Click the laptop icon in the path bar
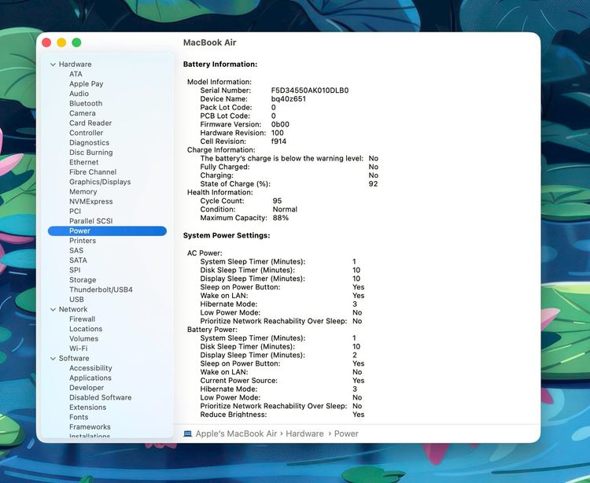This screenshot has width=590, height=483. 187,433
